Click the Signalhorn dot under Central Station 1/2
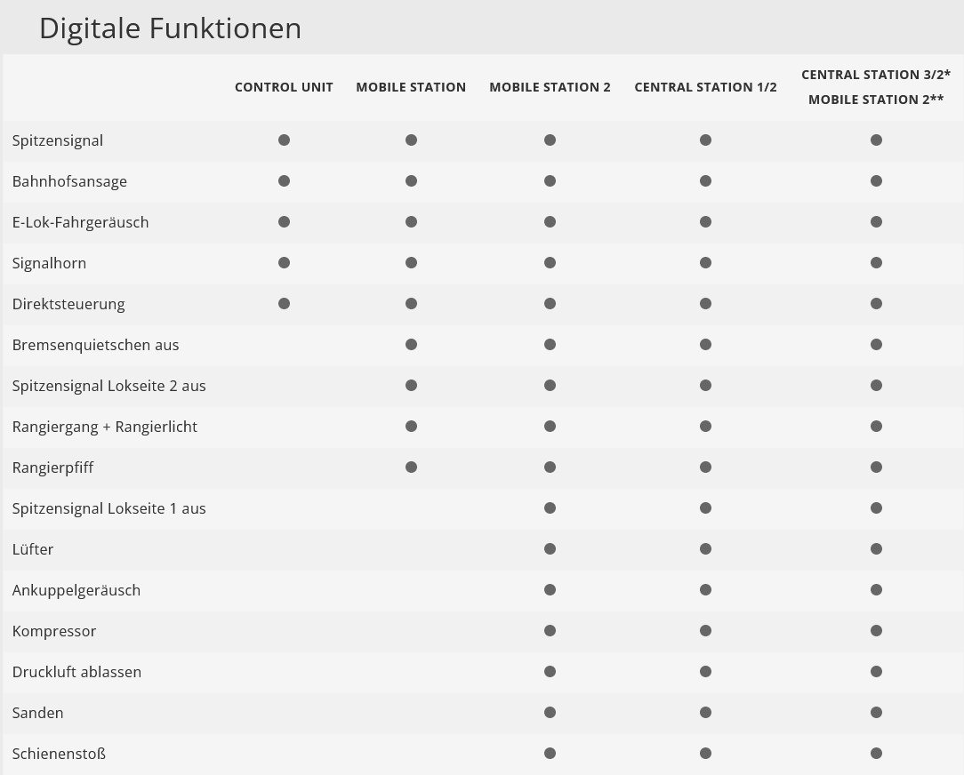This screenshot has width=964, height=775. tap(705, 263)
